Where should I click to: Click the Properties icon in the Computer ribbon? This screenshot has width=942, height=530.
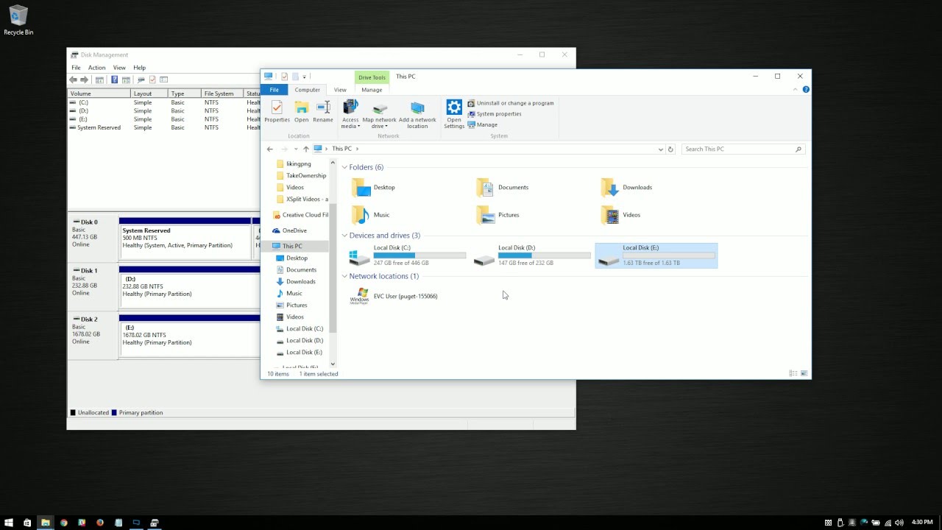click(277, 112)
